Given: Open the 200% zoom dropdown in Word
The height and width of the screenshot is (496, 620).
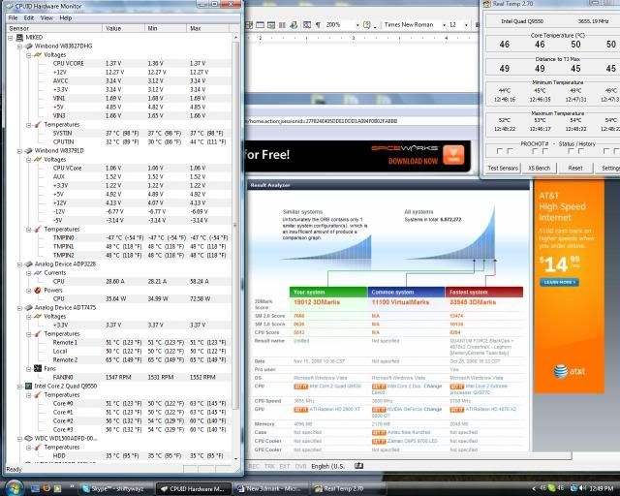Looking at the screenshot, I should (x=357, y=25).
